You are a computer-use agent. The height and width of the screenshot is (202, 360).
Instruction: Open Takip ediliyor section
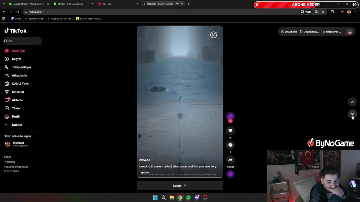point(21,67)
